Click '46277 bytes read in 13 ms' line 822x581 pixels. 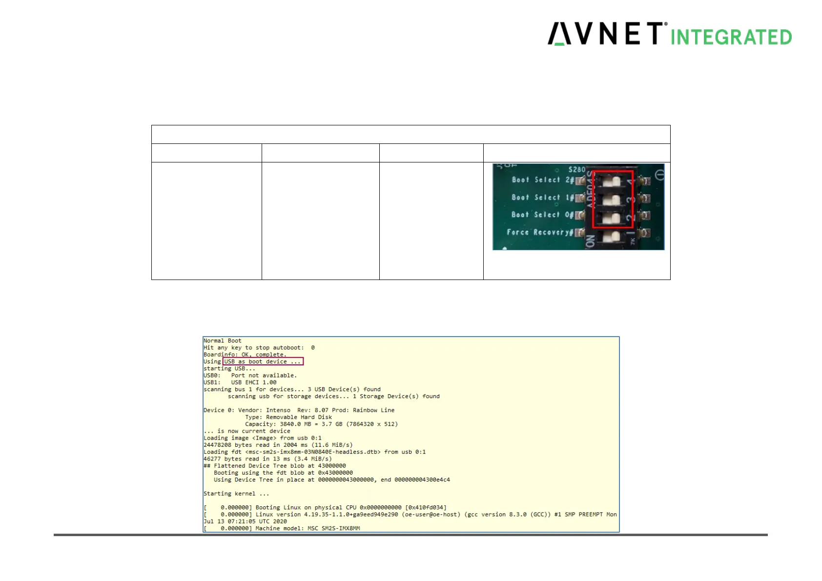pos(268,459)
